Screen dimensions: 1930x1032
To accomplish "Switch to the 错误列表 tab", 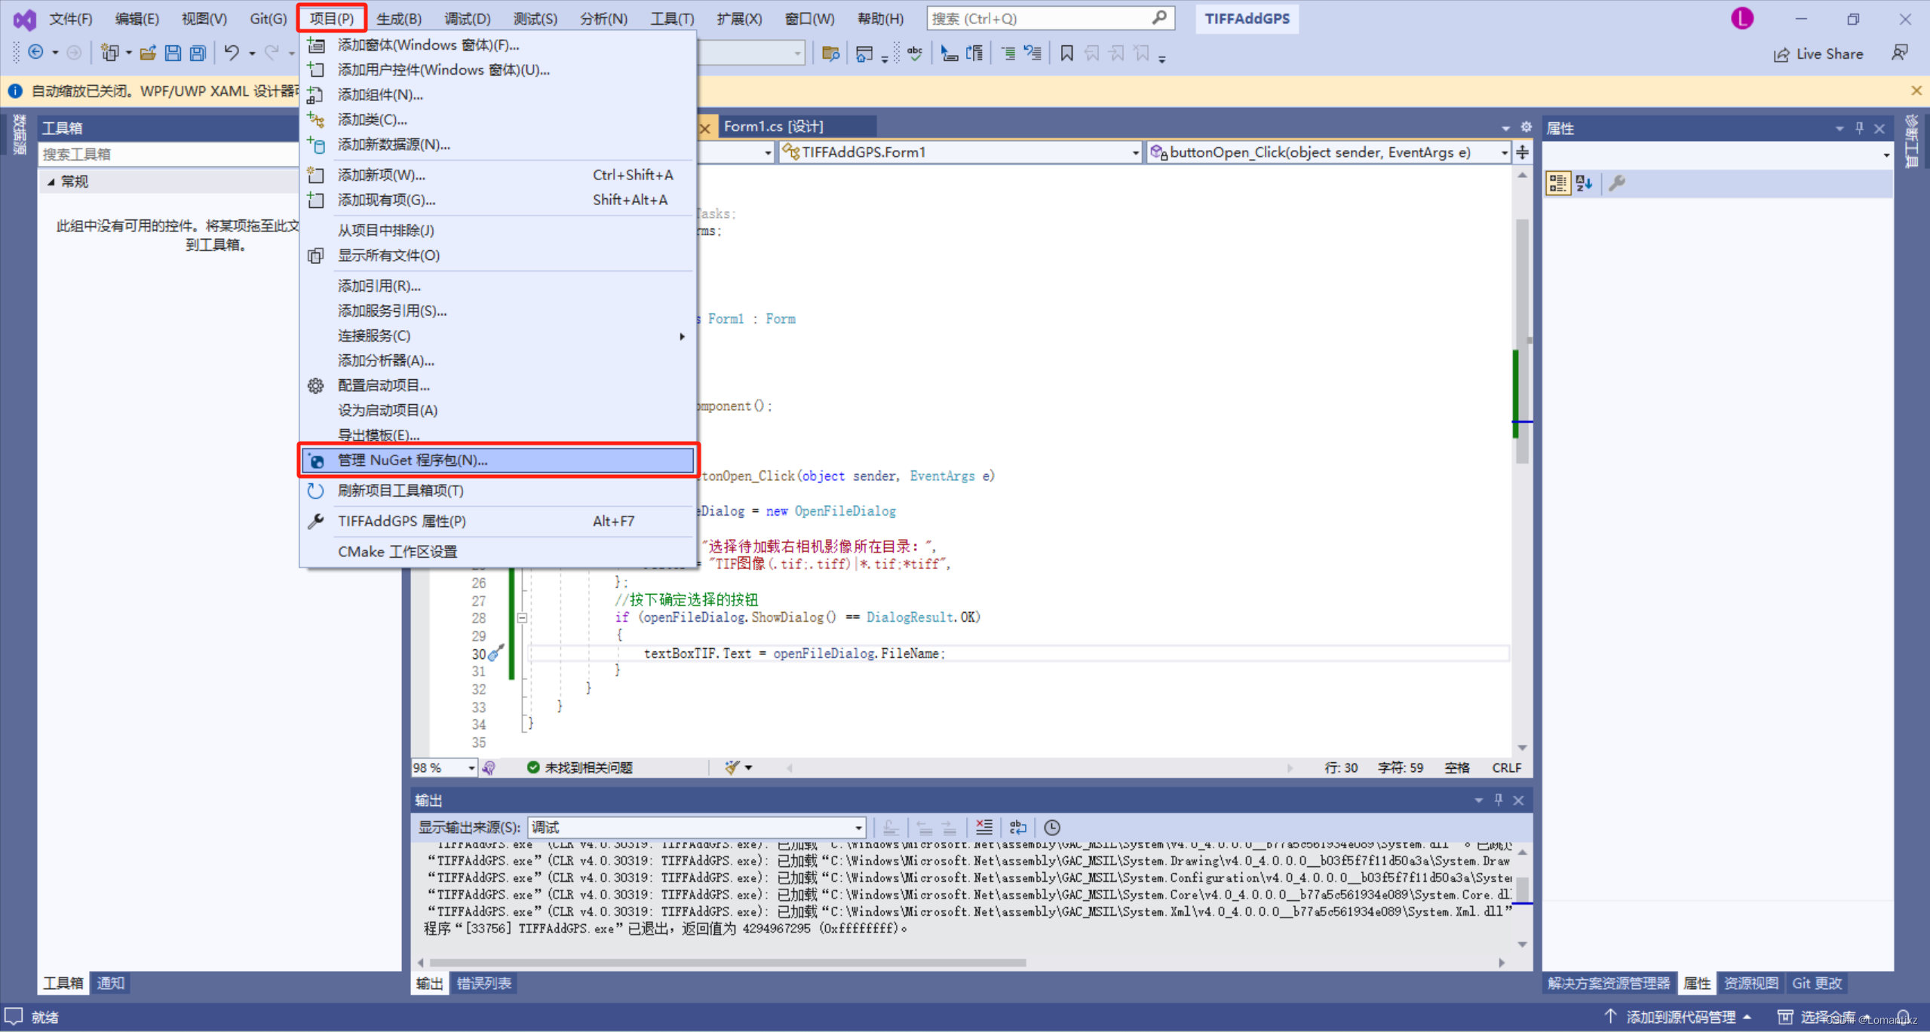I will [483, 983].
